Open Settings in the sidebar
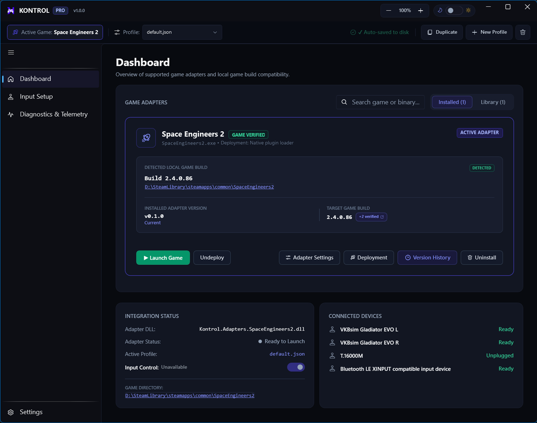Viewport: 537px width, 423px height. (x=51, y=412)
